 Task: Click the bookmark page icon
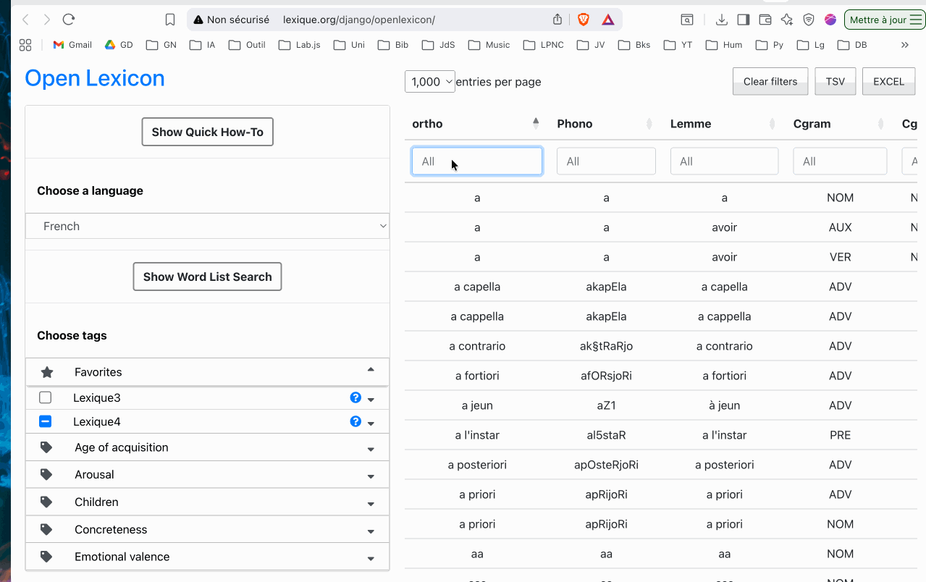coord(170,20)
